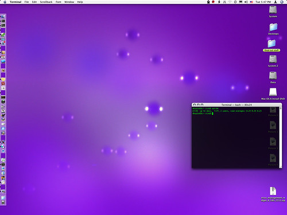Open the iCal calendar dock icon
This screenshot has height=215, width=287.
(x=3, y=57)
